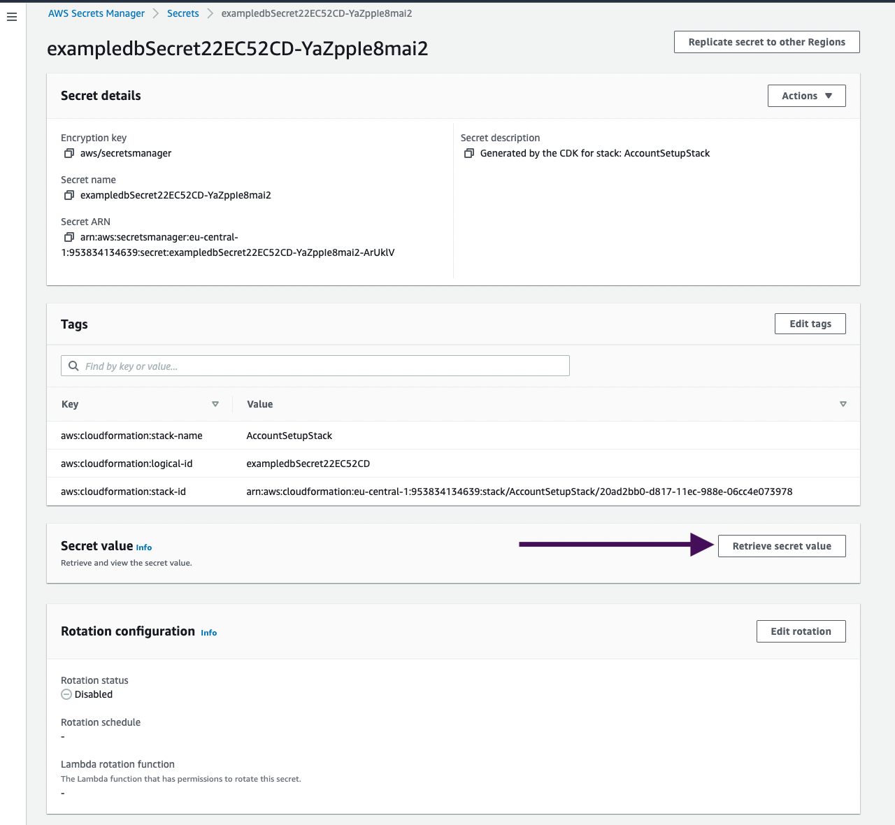Click Retrieve secret value button
The image size is (895, 825).
pyautogui.click(x=782, y=546)
